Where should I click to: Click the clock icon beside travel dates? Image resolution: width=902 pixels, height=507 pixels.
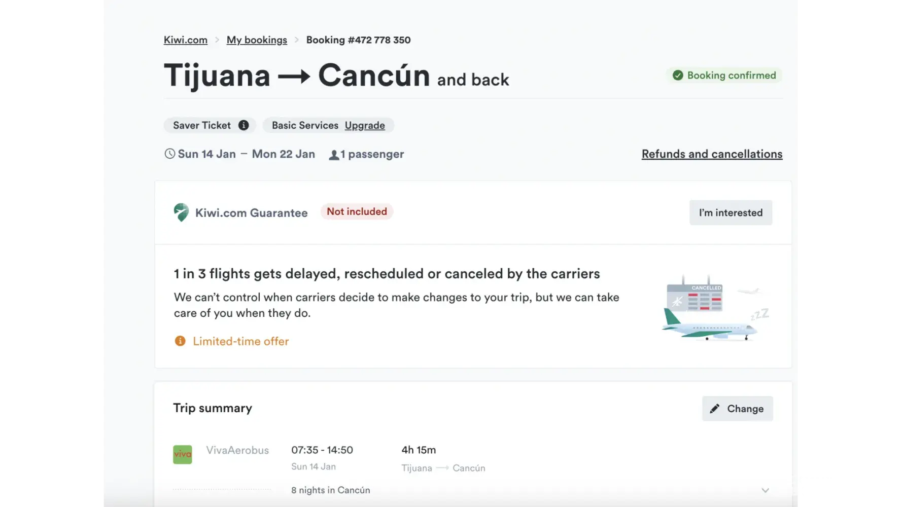tap(169, 154)
